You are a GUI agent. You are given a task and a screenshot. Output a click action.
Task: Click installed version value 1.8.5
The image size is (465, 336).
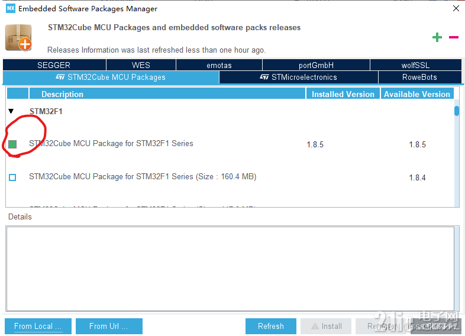point(315,145)
